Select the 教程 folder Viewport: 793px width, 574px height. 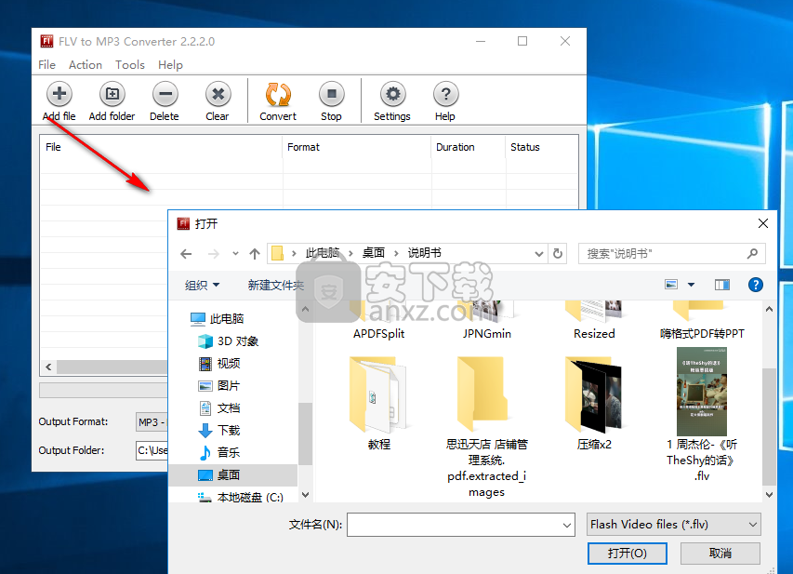(x=378, y=404)
